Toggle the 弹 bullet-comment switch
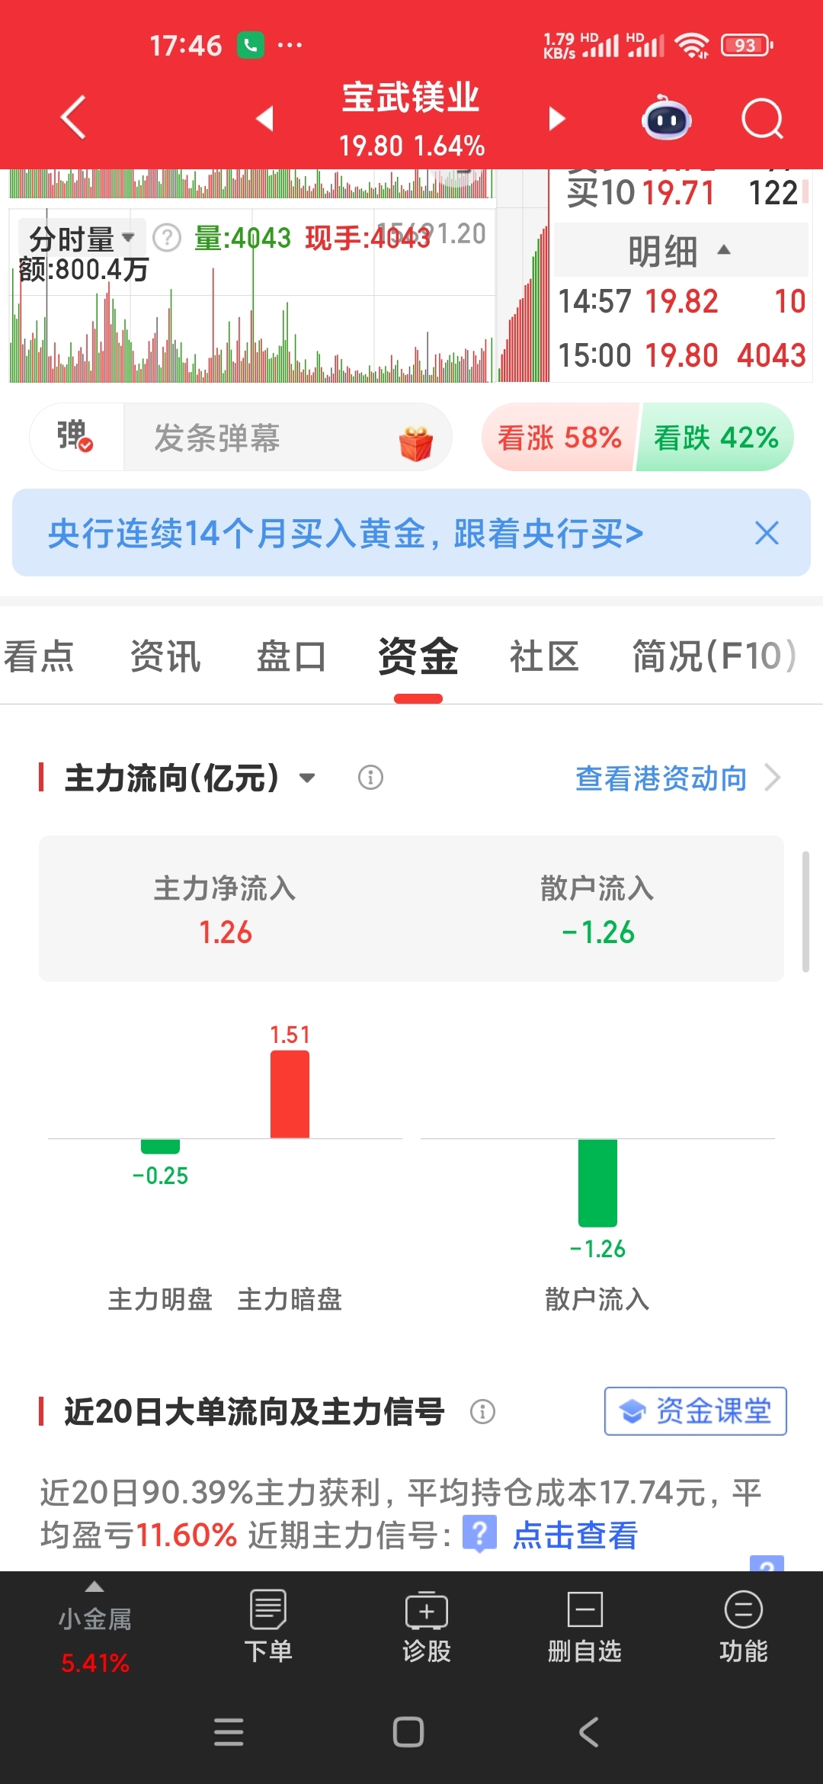823x1784 pixels. tap(75, 437)
